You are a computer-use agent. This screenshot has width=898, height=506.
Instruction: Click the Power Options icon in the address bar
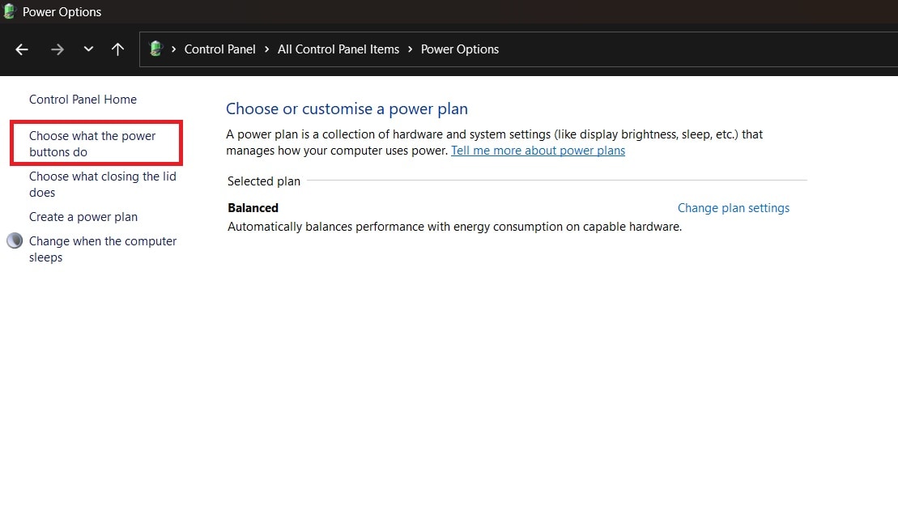155,49
